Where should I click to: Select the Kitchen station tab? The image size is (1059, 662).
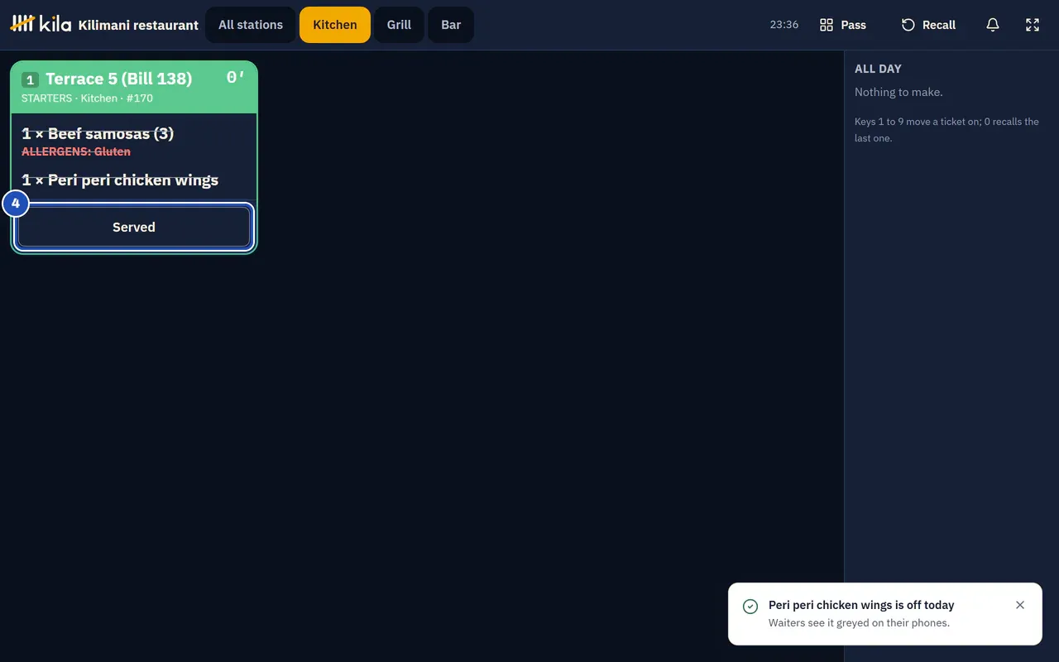(x=335, y=25)
